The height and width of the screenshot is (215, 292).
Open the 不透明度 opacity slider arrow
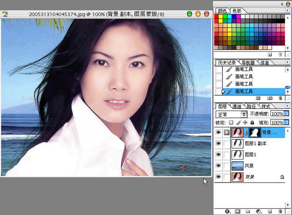(286, 113)
